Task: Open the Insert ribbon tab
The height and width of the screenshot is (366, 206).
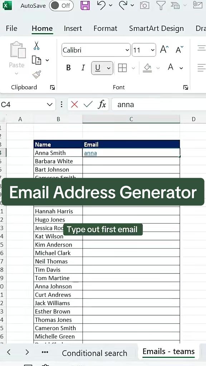Action: pyautogui.click(x=73, y=29)
